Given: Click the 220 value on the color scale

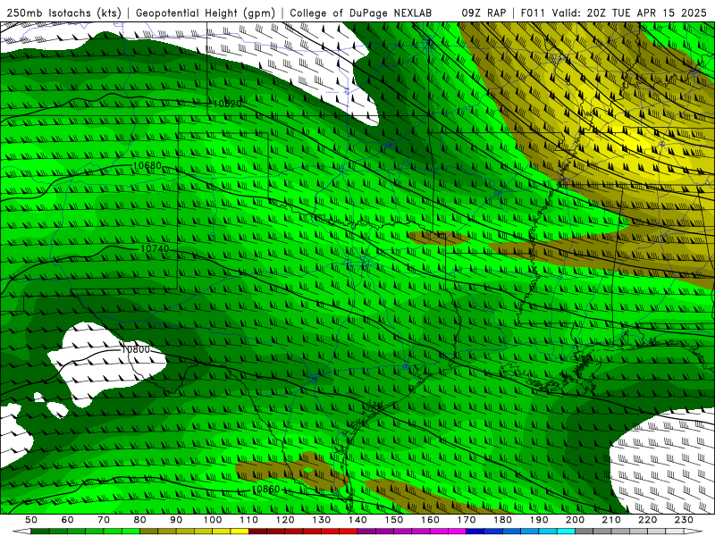Looking at the screenshot, I should click(648, 520).
